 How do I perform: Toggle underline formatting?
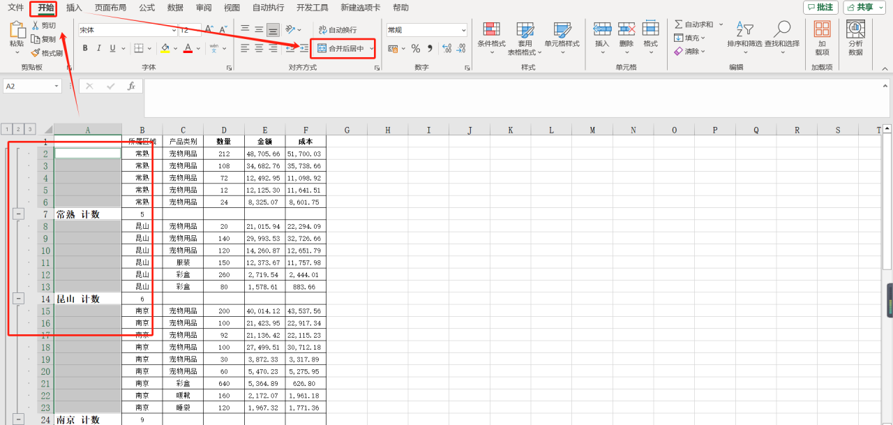click(x=112, y=48)
